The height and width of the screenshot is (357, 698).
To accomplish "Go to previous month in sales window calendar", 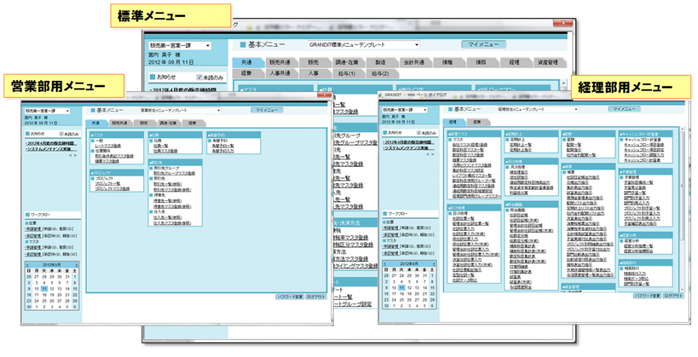I will [27, 265].
